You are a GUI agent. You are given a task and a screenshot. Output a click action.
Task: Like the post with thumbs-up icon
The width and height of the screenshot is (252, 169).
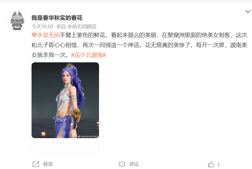211,164
